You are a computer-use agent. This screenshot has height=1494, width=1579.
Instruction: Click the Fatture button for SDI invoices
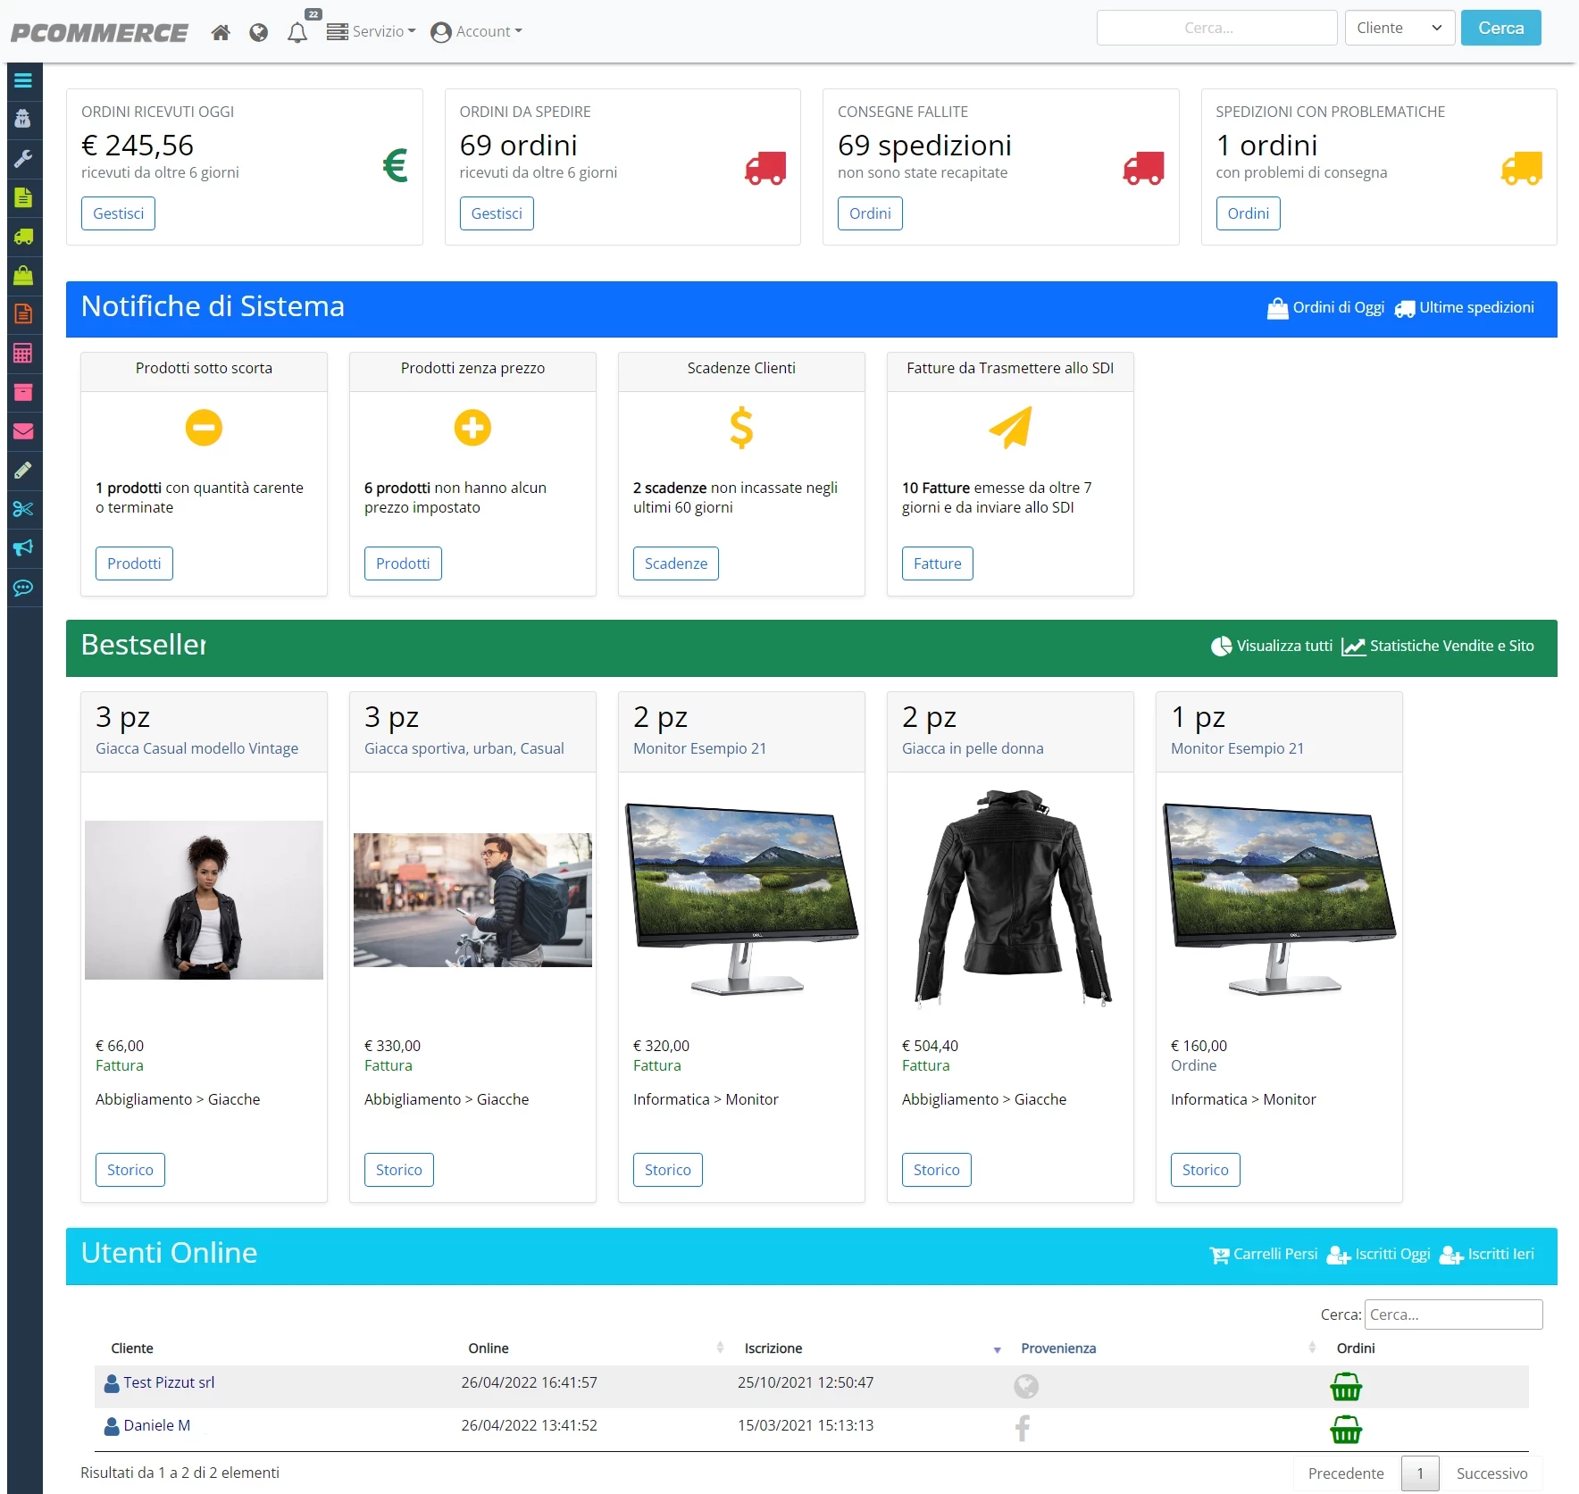coord(938,563)
